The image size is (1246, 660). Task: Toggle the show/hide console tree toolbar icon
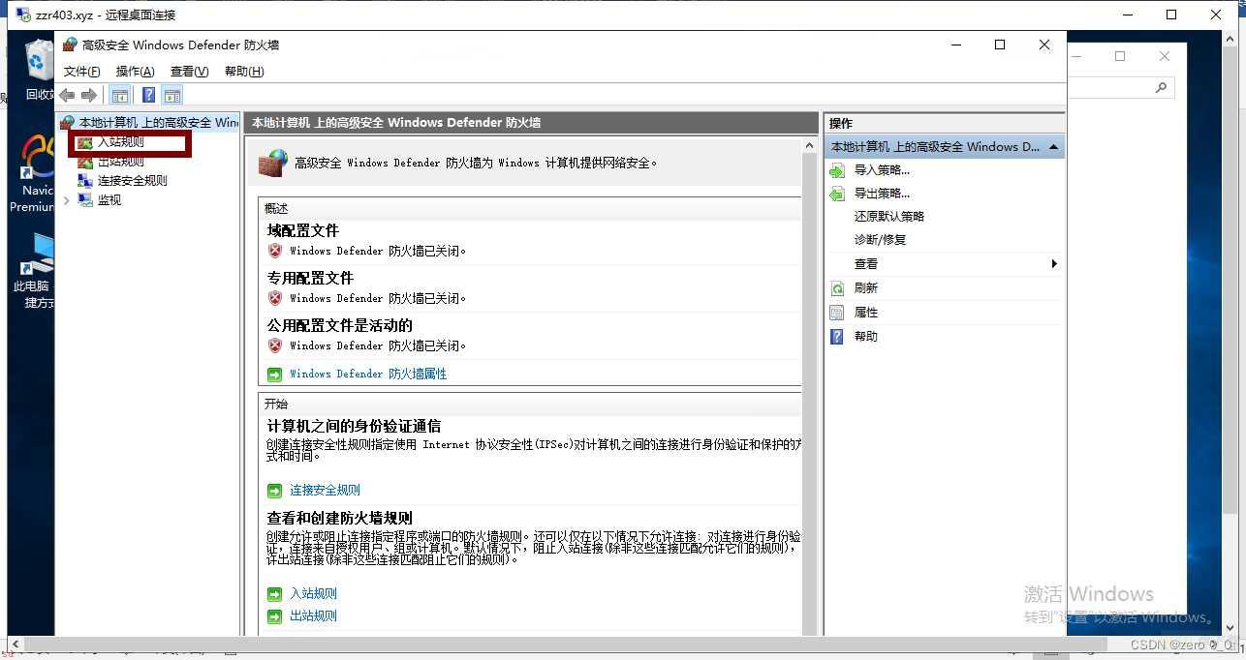[x=120, y=95]
